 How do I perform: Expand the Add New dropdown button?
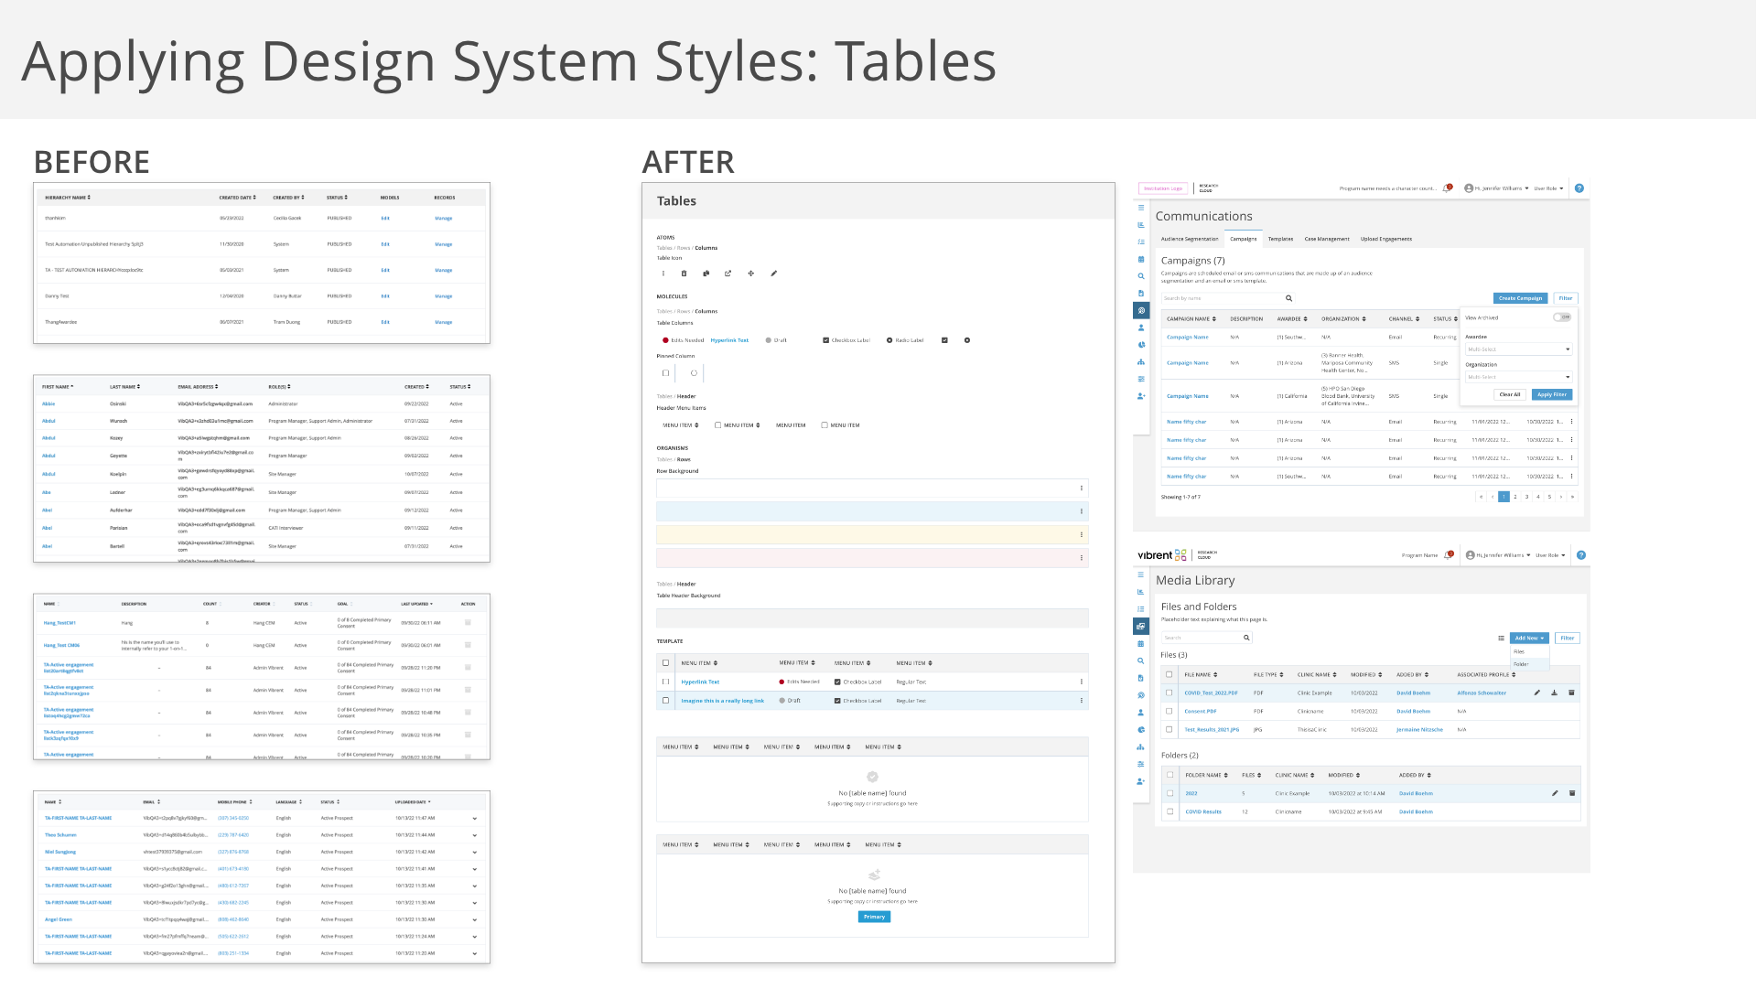(1528, 639)
